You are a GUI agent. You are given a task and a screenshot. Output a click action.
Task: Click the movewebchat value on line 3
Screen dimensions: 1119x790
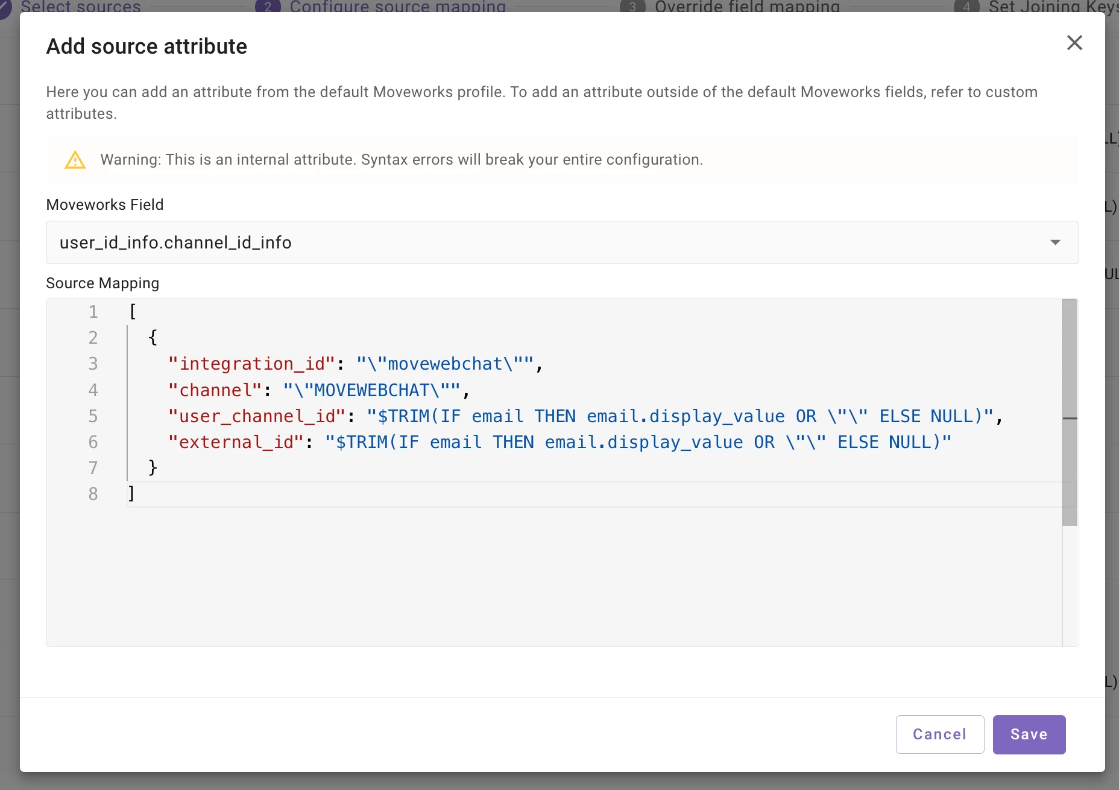pos(445,364)
